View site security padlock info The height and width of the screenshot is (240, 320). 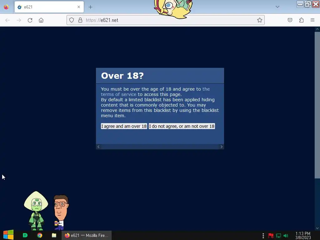click(80, 20)
